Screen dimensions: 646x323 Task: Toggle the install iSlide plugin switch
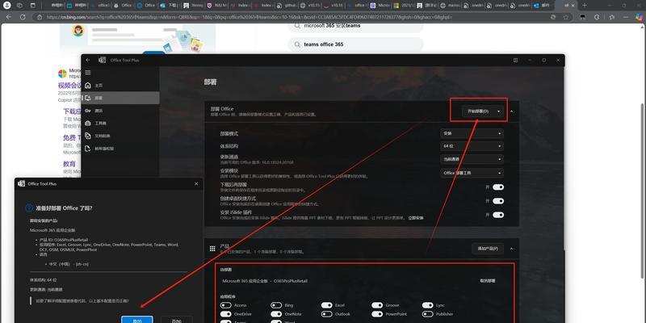[x=498, y=215]
